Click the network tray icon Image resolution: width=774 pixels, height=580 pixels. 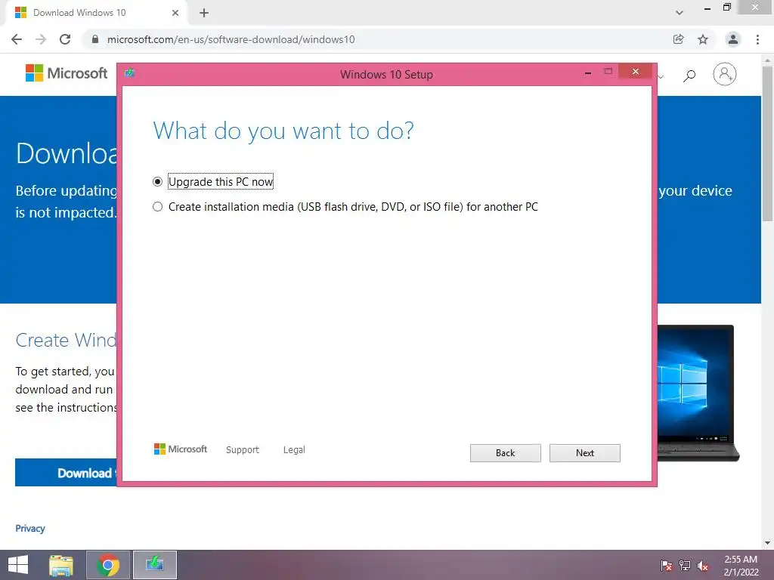[x=685, y=566]
